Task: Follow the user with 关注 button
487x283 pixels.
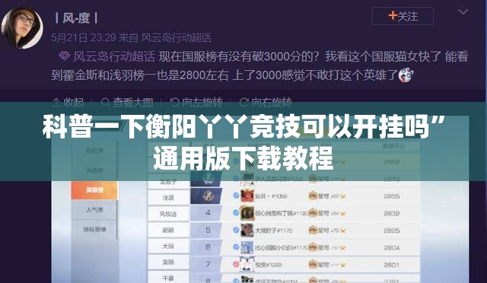Action: pos(403,16)
